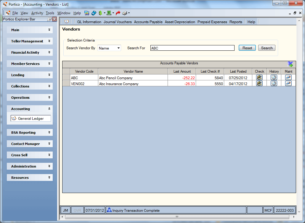Image resolution: width=305 pixels, height=223 pixels.
Task: Open the File menu
Action: point(15,13)
